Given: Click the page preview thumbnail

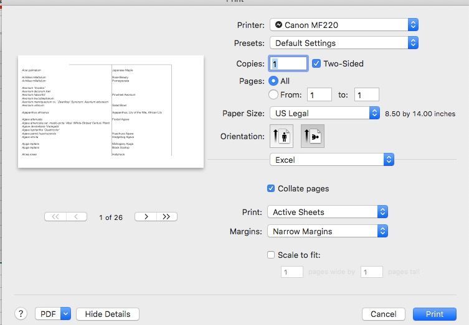Looking at the screenshot, I should pos(111,111).
